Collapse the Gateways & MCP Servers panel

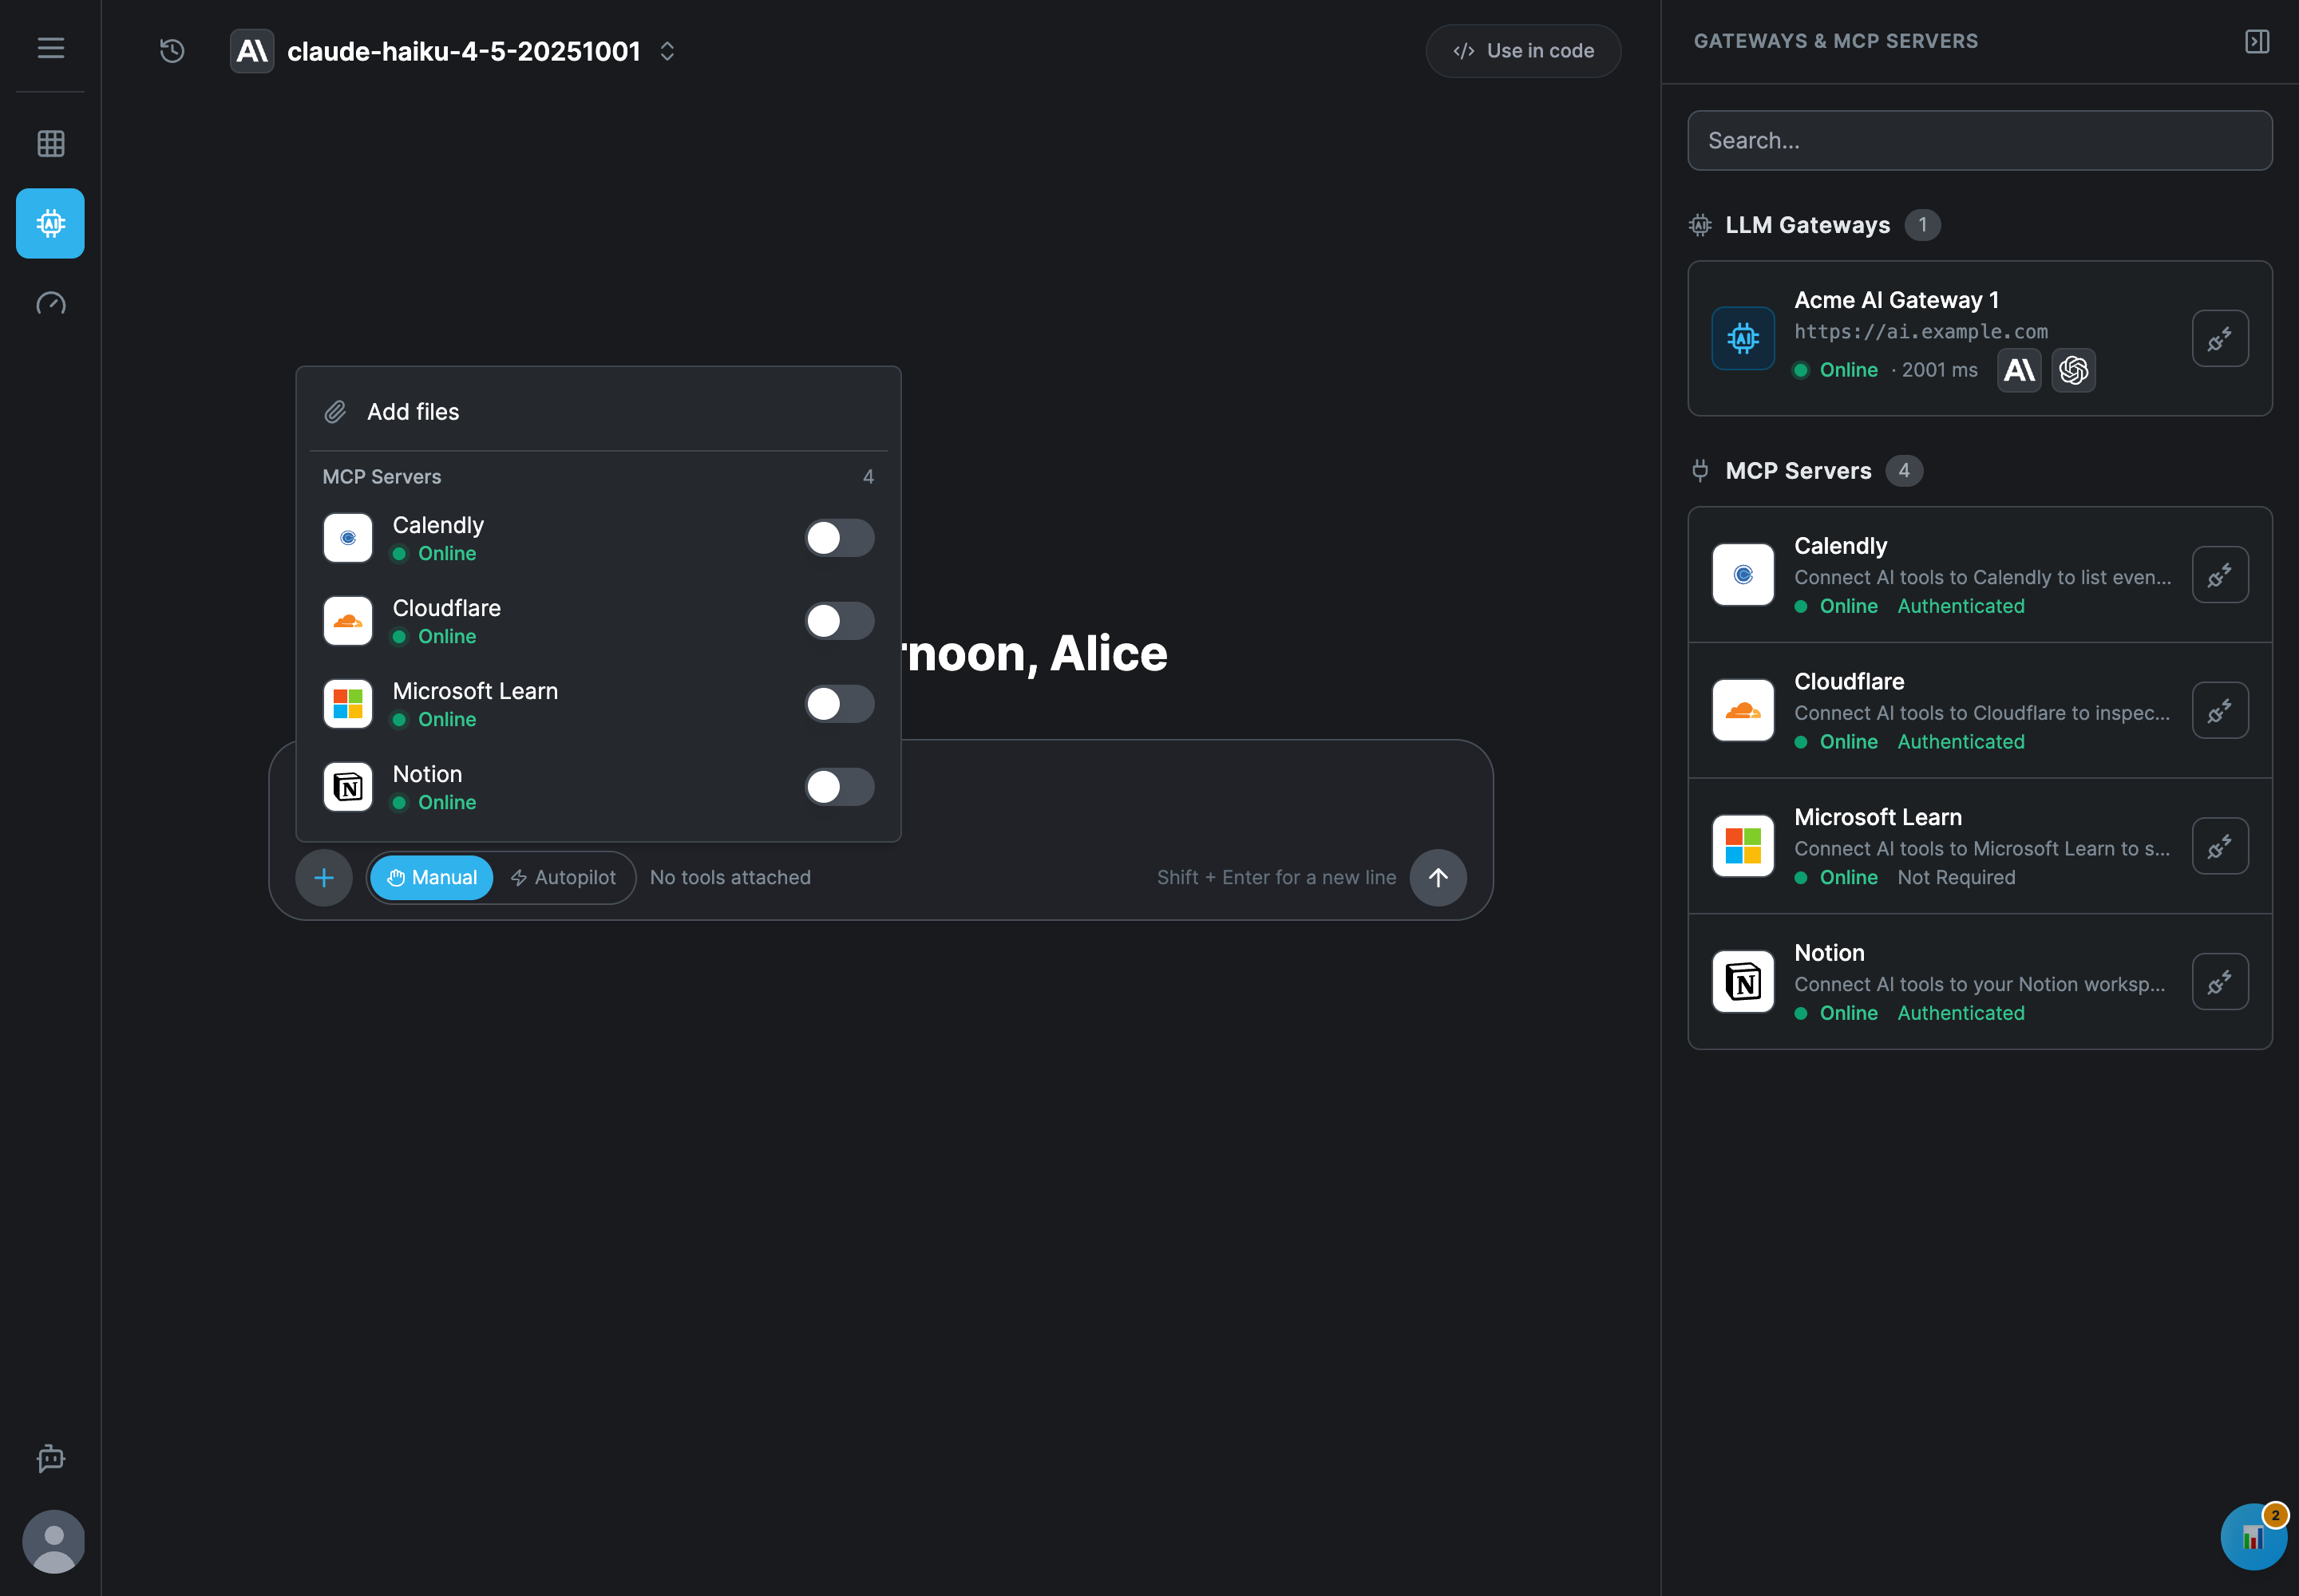[x=2257, y=41]
